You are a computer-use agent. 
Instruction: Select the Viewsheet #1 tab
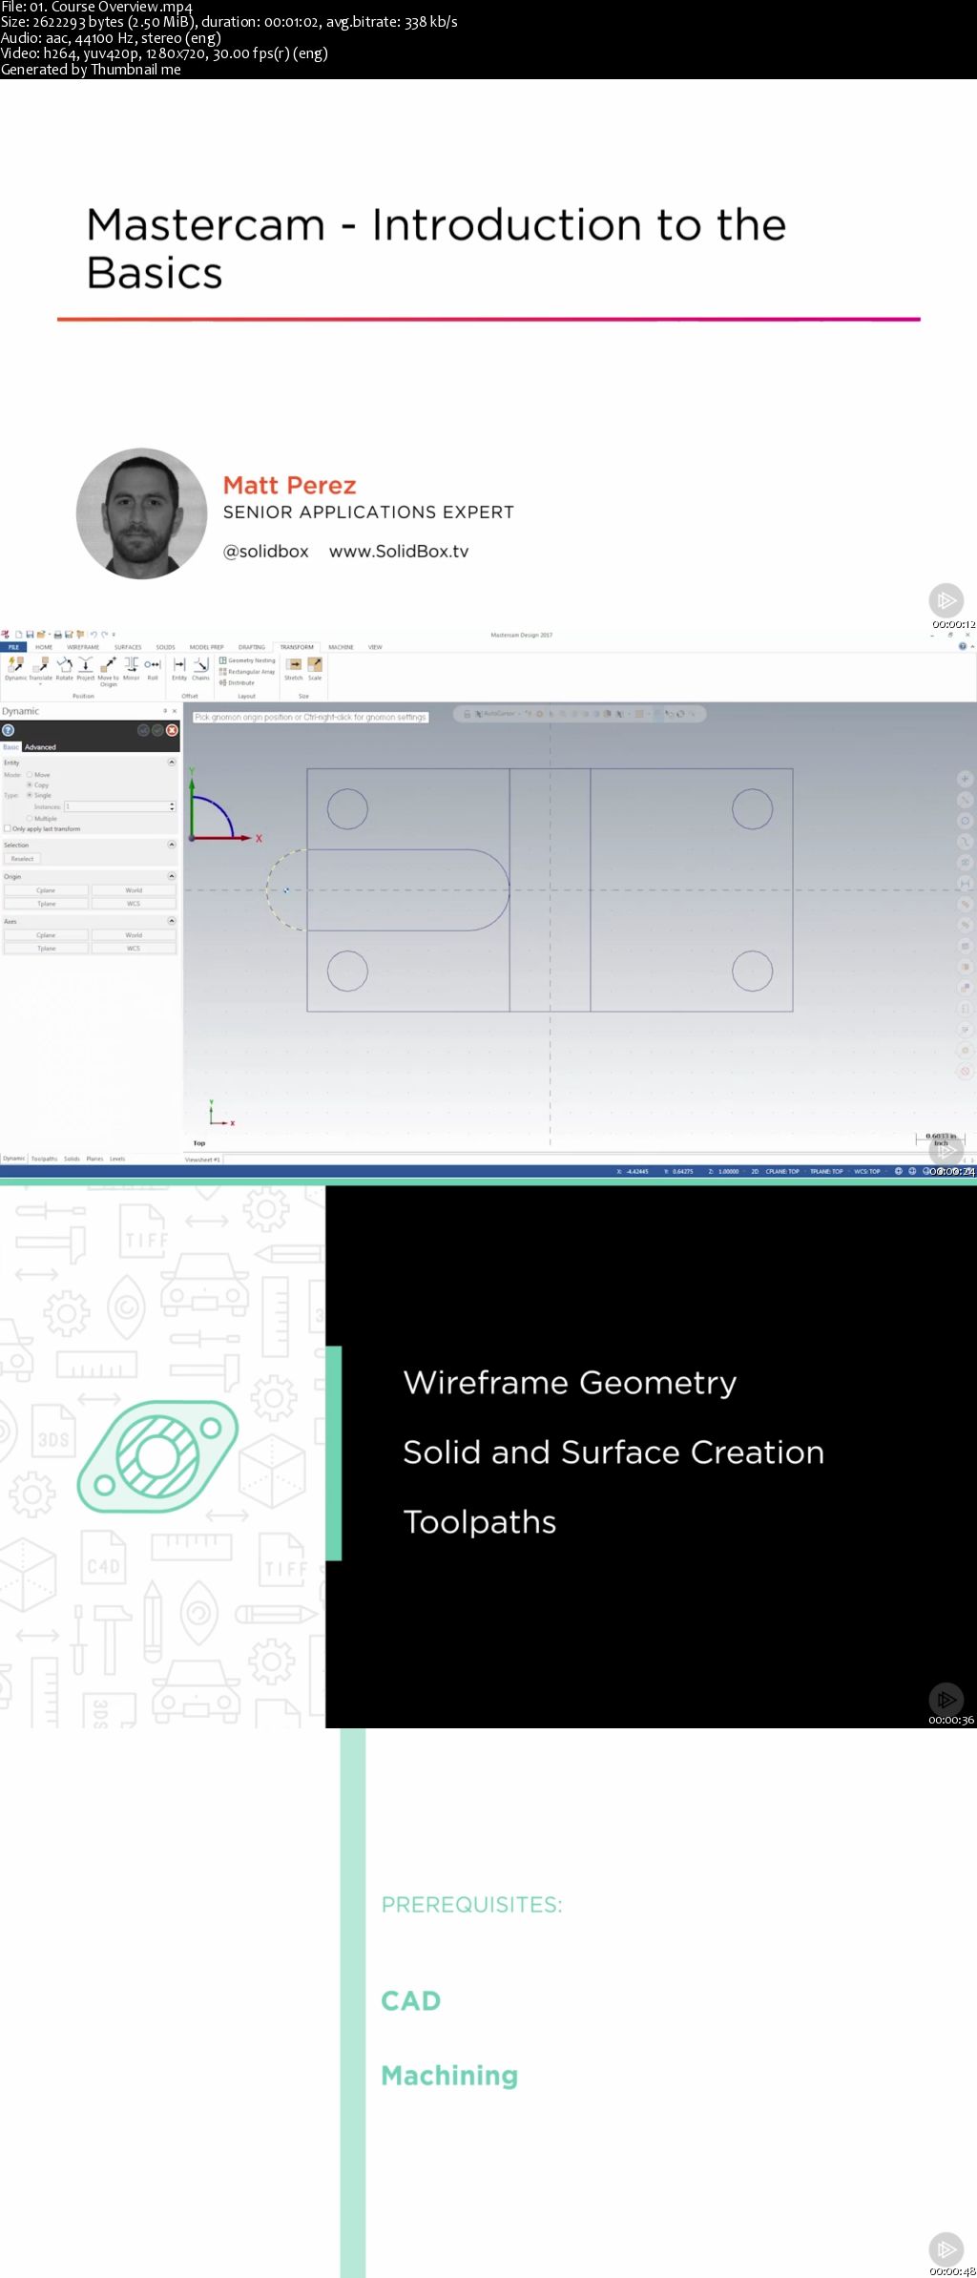202,1160
